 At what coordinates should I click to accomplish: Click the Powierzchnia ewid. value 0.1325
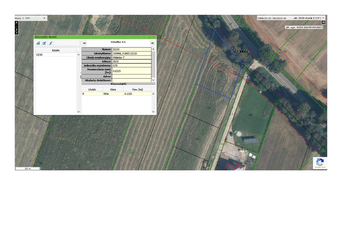tap(132, 71)
